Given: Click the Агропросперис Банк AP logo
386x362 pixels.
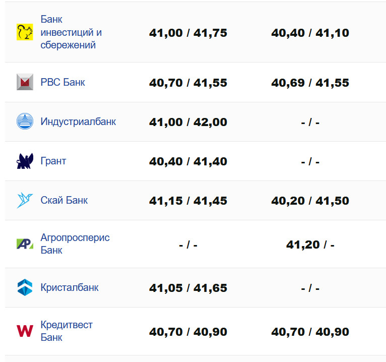Looking at the screenshot, I should [25, 244].
